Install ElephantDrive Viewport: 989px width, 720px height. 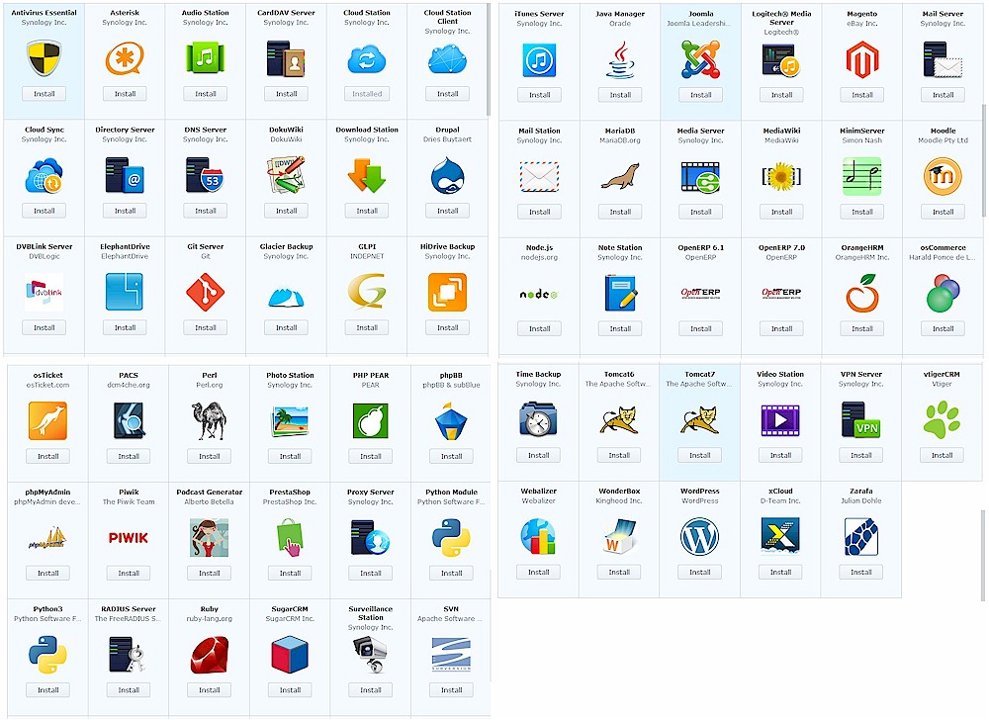point(125,327)
